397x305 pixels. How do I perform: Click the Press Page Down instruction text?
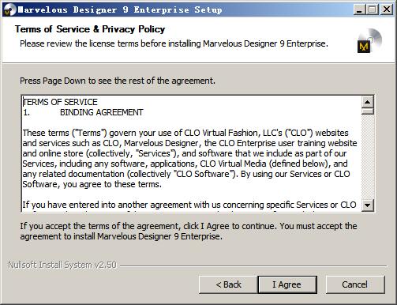pos(118,81)
